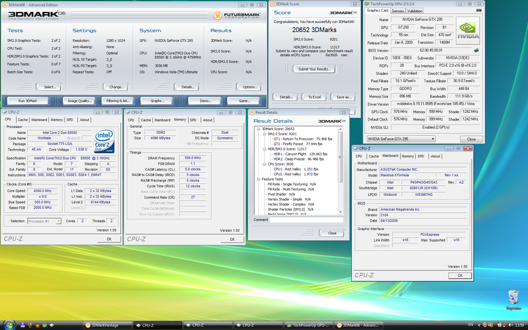Click the Run 3DMark button
This screenshot has width=528, height=330.
click(x=28, y=101)
